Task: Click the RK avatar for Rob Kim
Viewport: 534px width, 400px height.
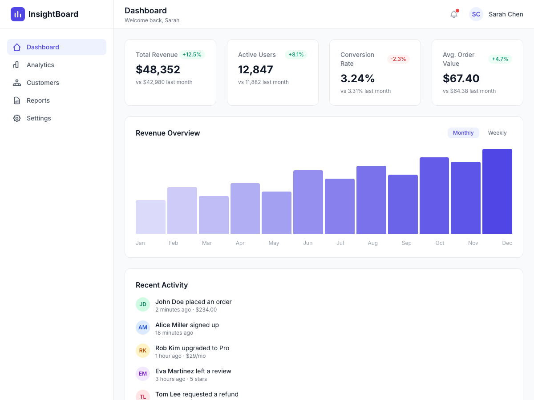Action: tap(143, 351)
